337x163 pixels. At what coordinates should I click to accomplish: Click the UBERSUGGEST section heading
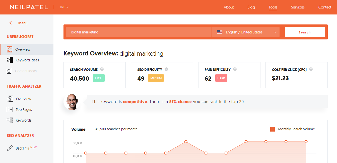click(x=20, y=37)
